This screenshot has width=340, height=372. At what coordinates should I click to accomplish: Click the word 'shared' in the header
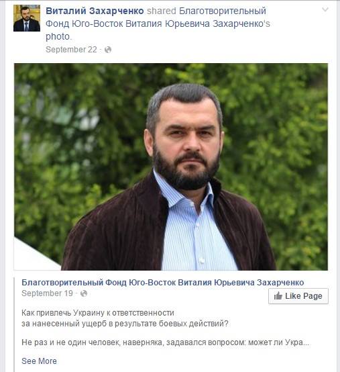tap(162, 11)
